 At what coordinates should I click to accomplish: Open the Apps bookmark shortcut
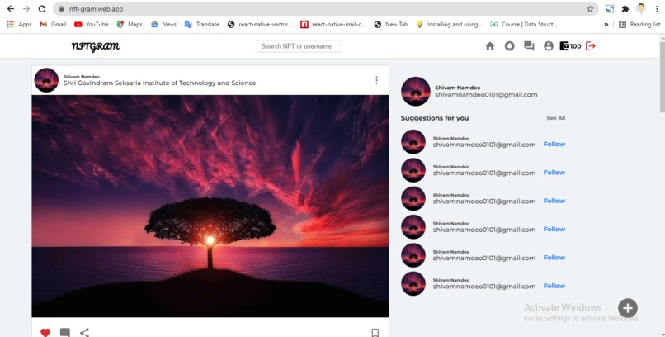click(x=19, y=24)
